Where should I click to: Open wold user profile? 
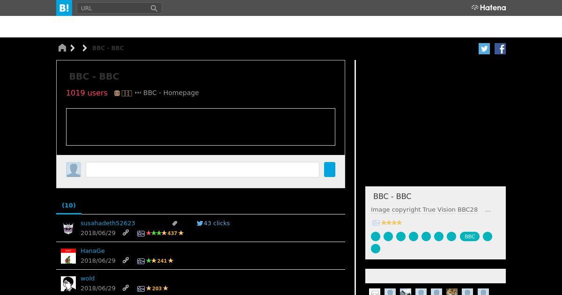point(88,278)
